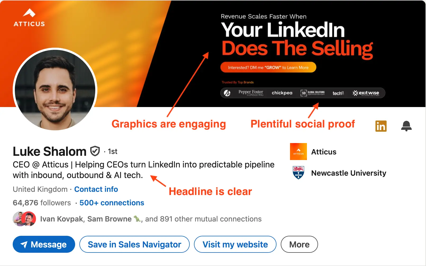Open Contact info

click(x=96, y=189)
